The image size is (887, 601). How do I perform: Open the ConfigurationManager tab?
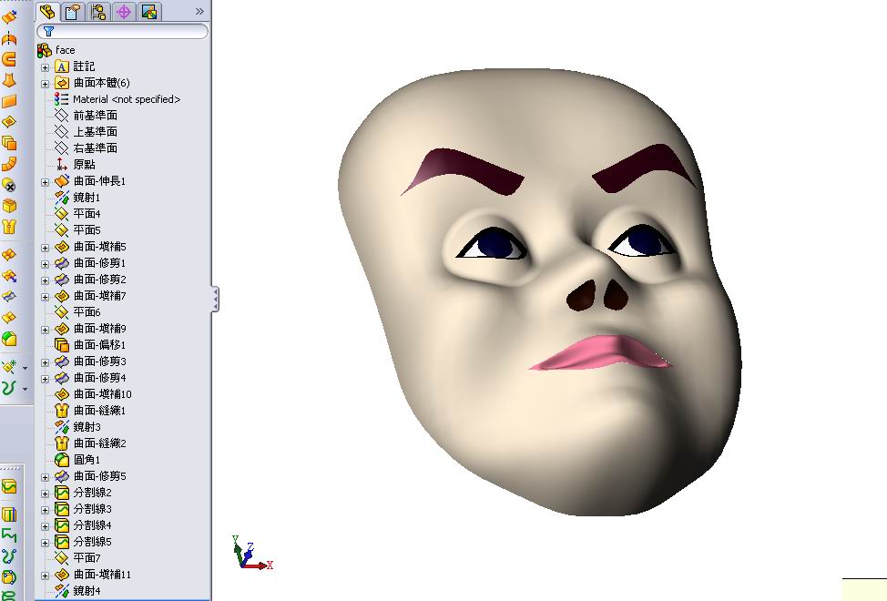coord(97,12)
